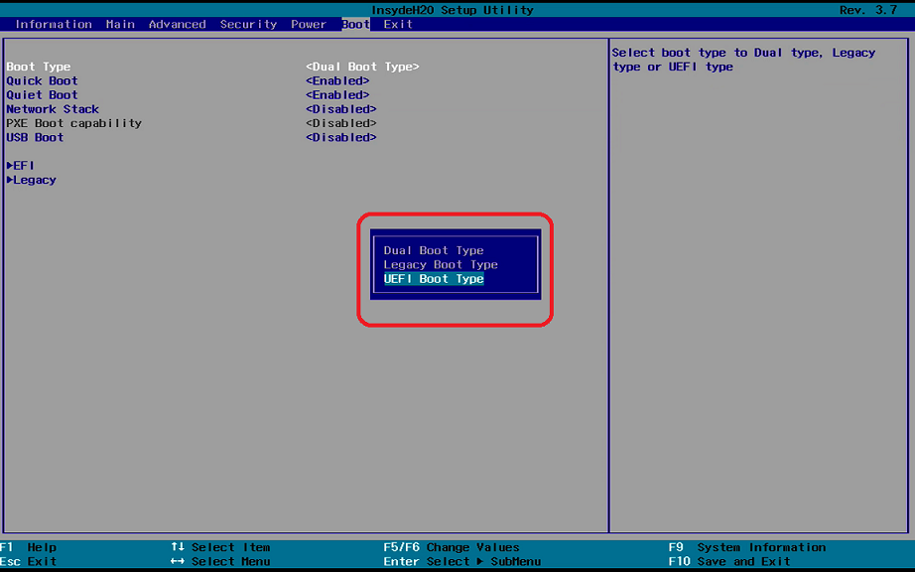Toggle Quiet Boot Enabled value
Viewport: 915px width, 572px height.
[337, 95]
